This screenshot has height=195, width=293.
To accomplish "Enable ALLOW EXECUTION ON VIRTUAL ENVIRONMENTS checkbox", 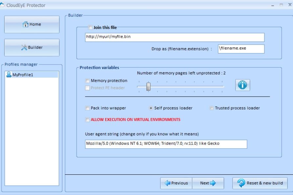I will pos(87,120).
